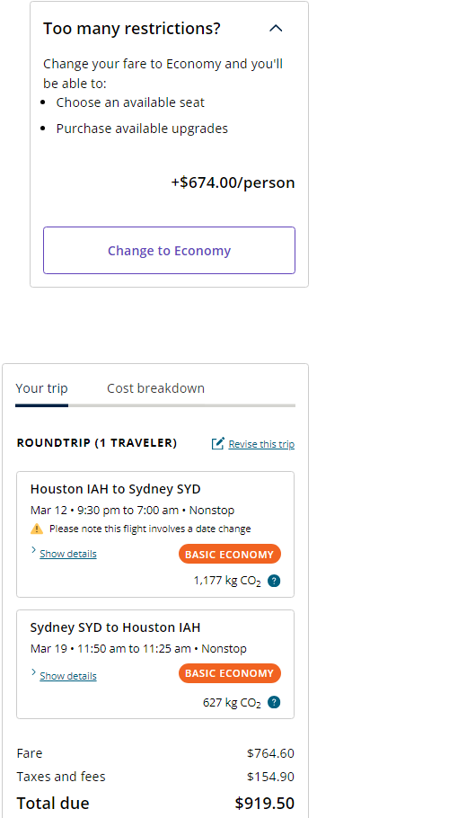Viewport: 449px width, 818px height.
Task: Open CO2 help icon next to 1,177 kg
Action: (x=274, y=581)
